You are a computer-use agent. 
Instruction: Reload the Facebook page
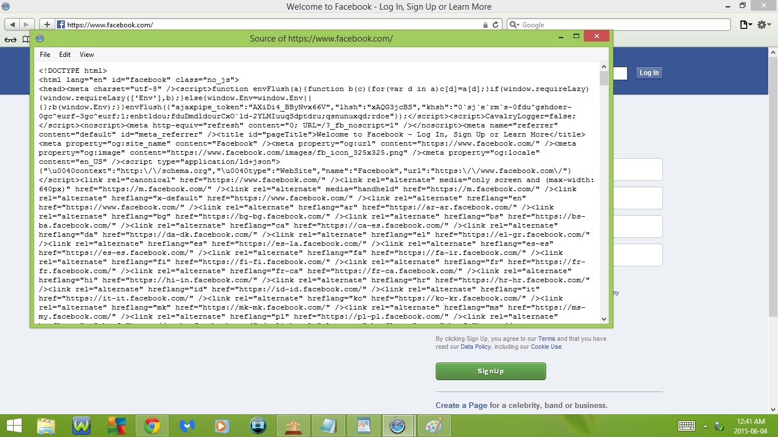496,25
